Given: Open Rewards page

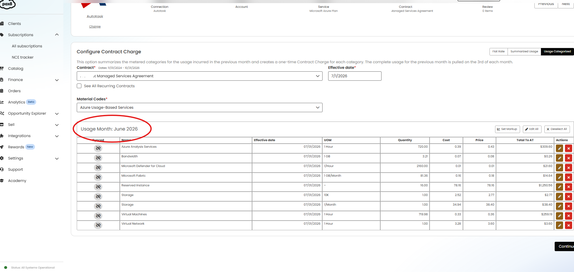Looking at the screenshot, I should pos(16,147).
